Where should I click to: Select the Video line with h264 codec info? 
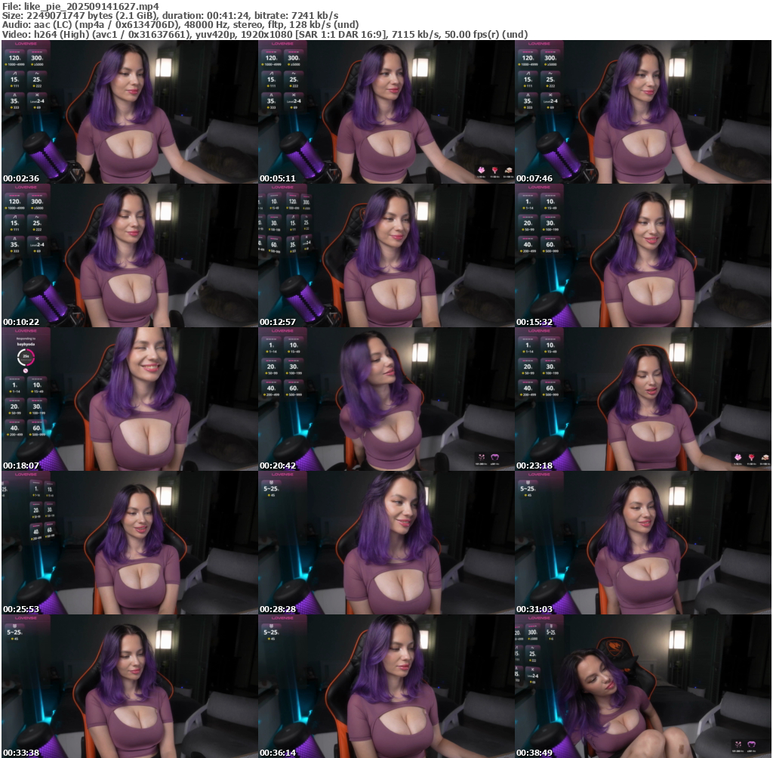tap(265, 35)
